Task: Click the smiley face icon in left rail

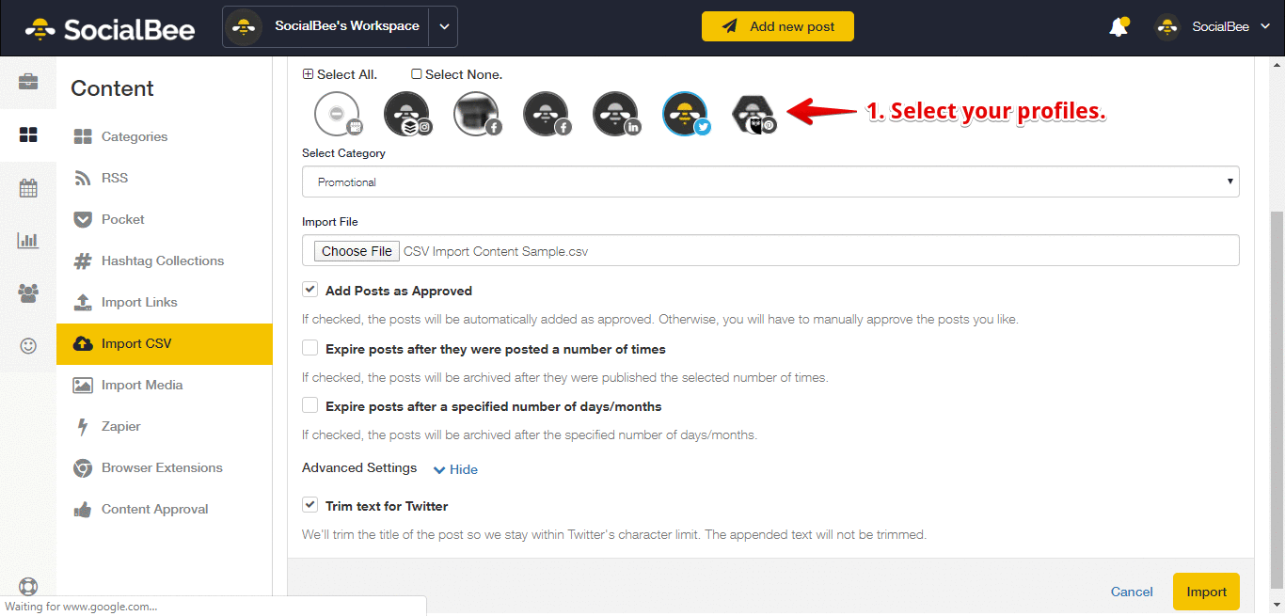Action: click(x=28, y=346)
